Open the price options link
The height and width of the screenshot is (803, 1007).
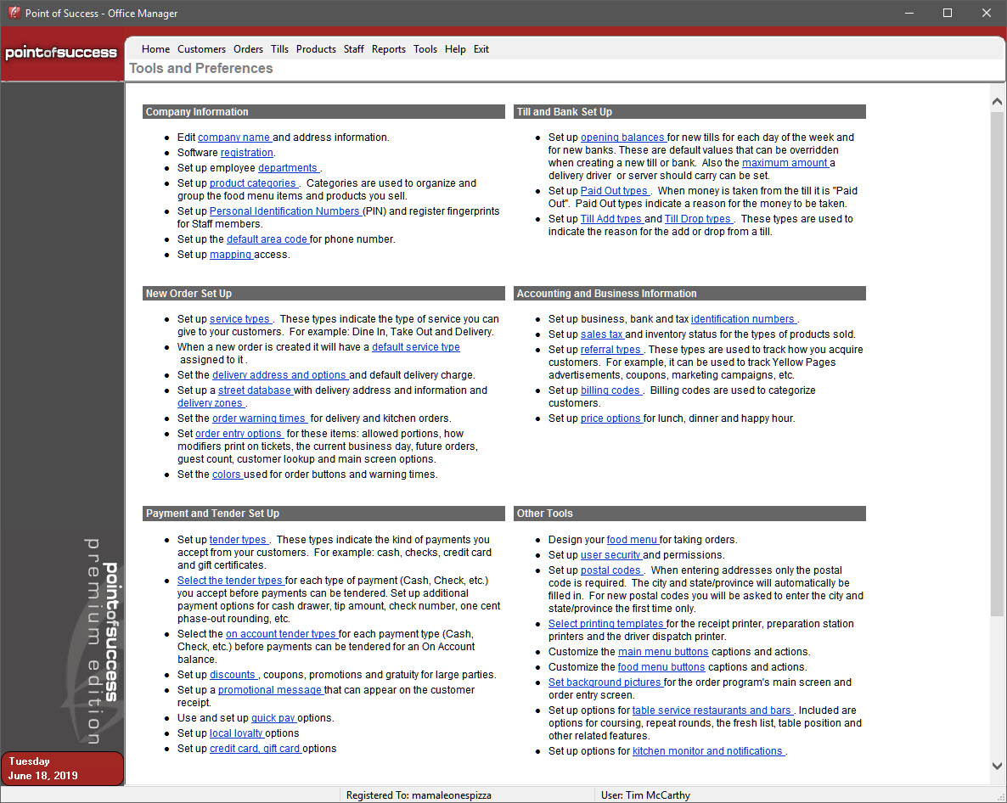[x=611, y=418]
